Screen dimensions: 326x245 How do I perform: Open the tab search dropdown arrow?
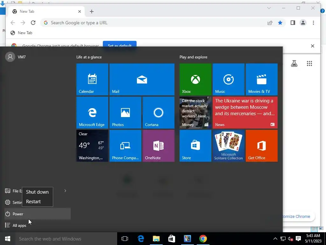269,8
